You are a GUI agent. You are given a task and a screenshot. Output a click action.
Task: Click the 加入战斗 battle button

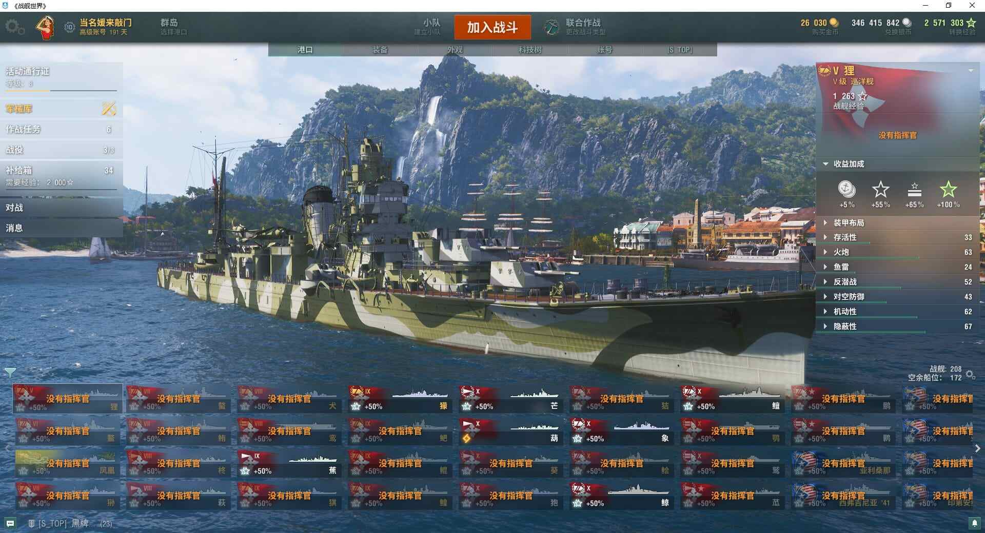(x=493, y=27)
